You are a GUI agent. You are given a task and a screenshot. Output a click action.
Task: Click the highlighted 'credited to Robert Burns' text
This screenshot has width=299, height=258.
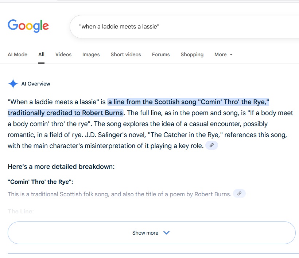pos(66,113)
